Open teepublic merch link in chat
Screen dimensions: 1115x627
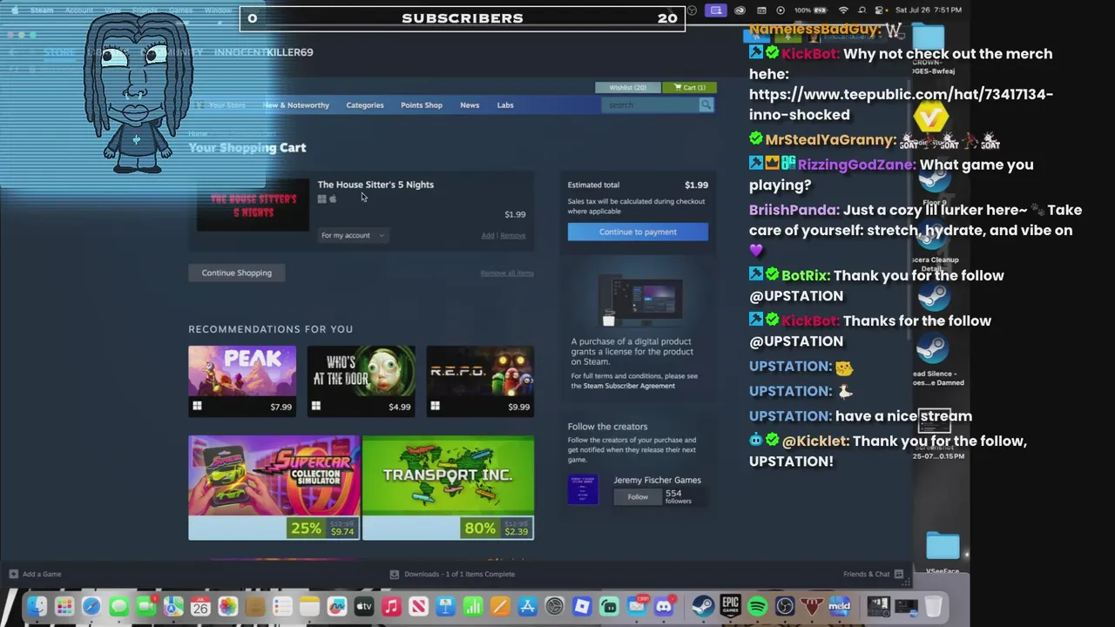pos(901,104)
